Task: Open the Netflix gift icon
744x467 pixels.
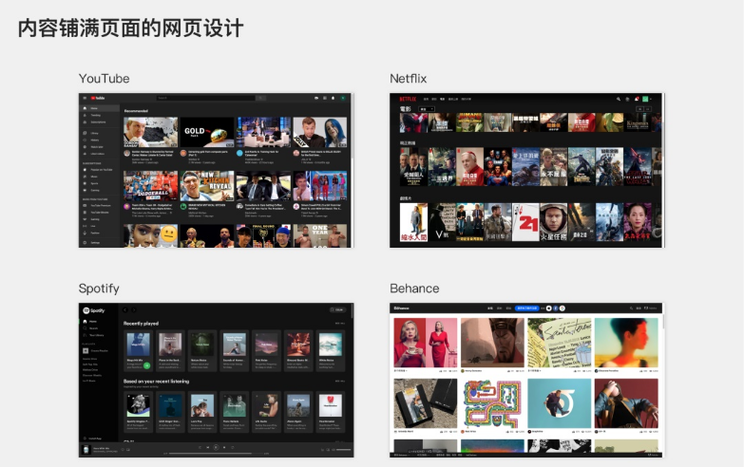Action: 627,99
